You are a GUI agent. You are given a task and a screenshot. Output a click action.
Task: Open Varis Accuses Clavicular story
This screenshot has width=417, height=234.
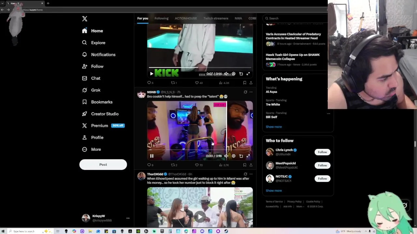pos(293,36)
